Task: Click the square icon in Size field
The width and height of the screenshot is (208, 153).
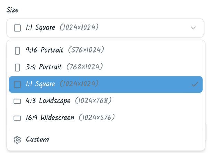Action: [x=17, y=28]
